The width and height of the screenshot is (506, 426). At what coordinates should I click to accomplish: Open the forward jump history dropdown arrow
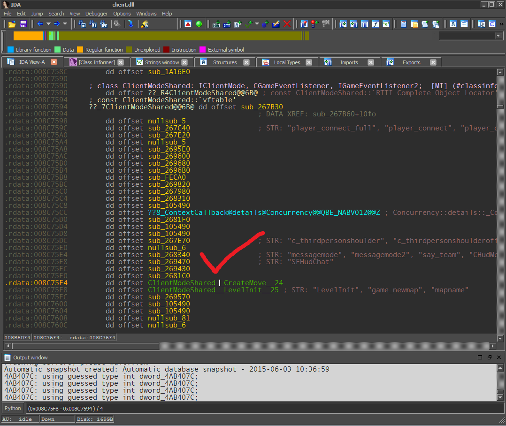65,24
